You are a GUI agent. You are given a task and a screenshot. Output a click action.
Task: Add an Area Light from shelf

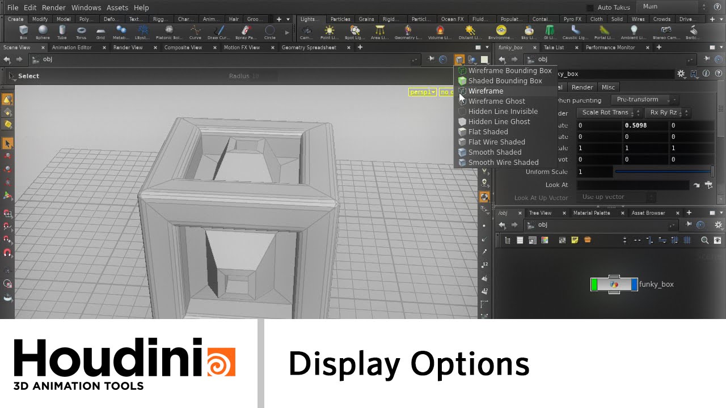pyautogui.click(x=380, y=32)
